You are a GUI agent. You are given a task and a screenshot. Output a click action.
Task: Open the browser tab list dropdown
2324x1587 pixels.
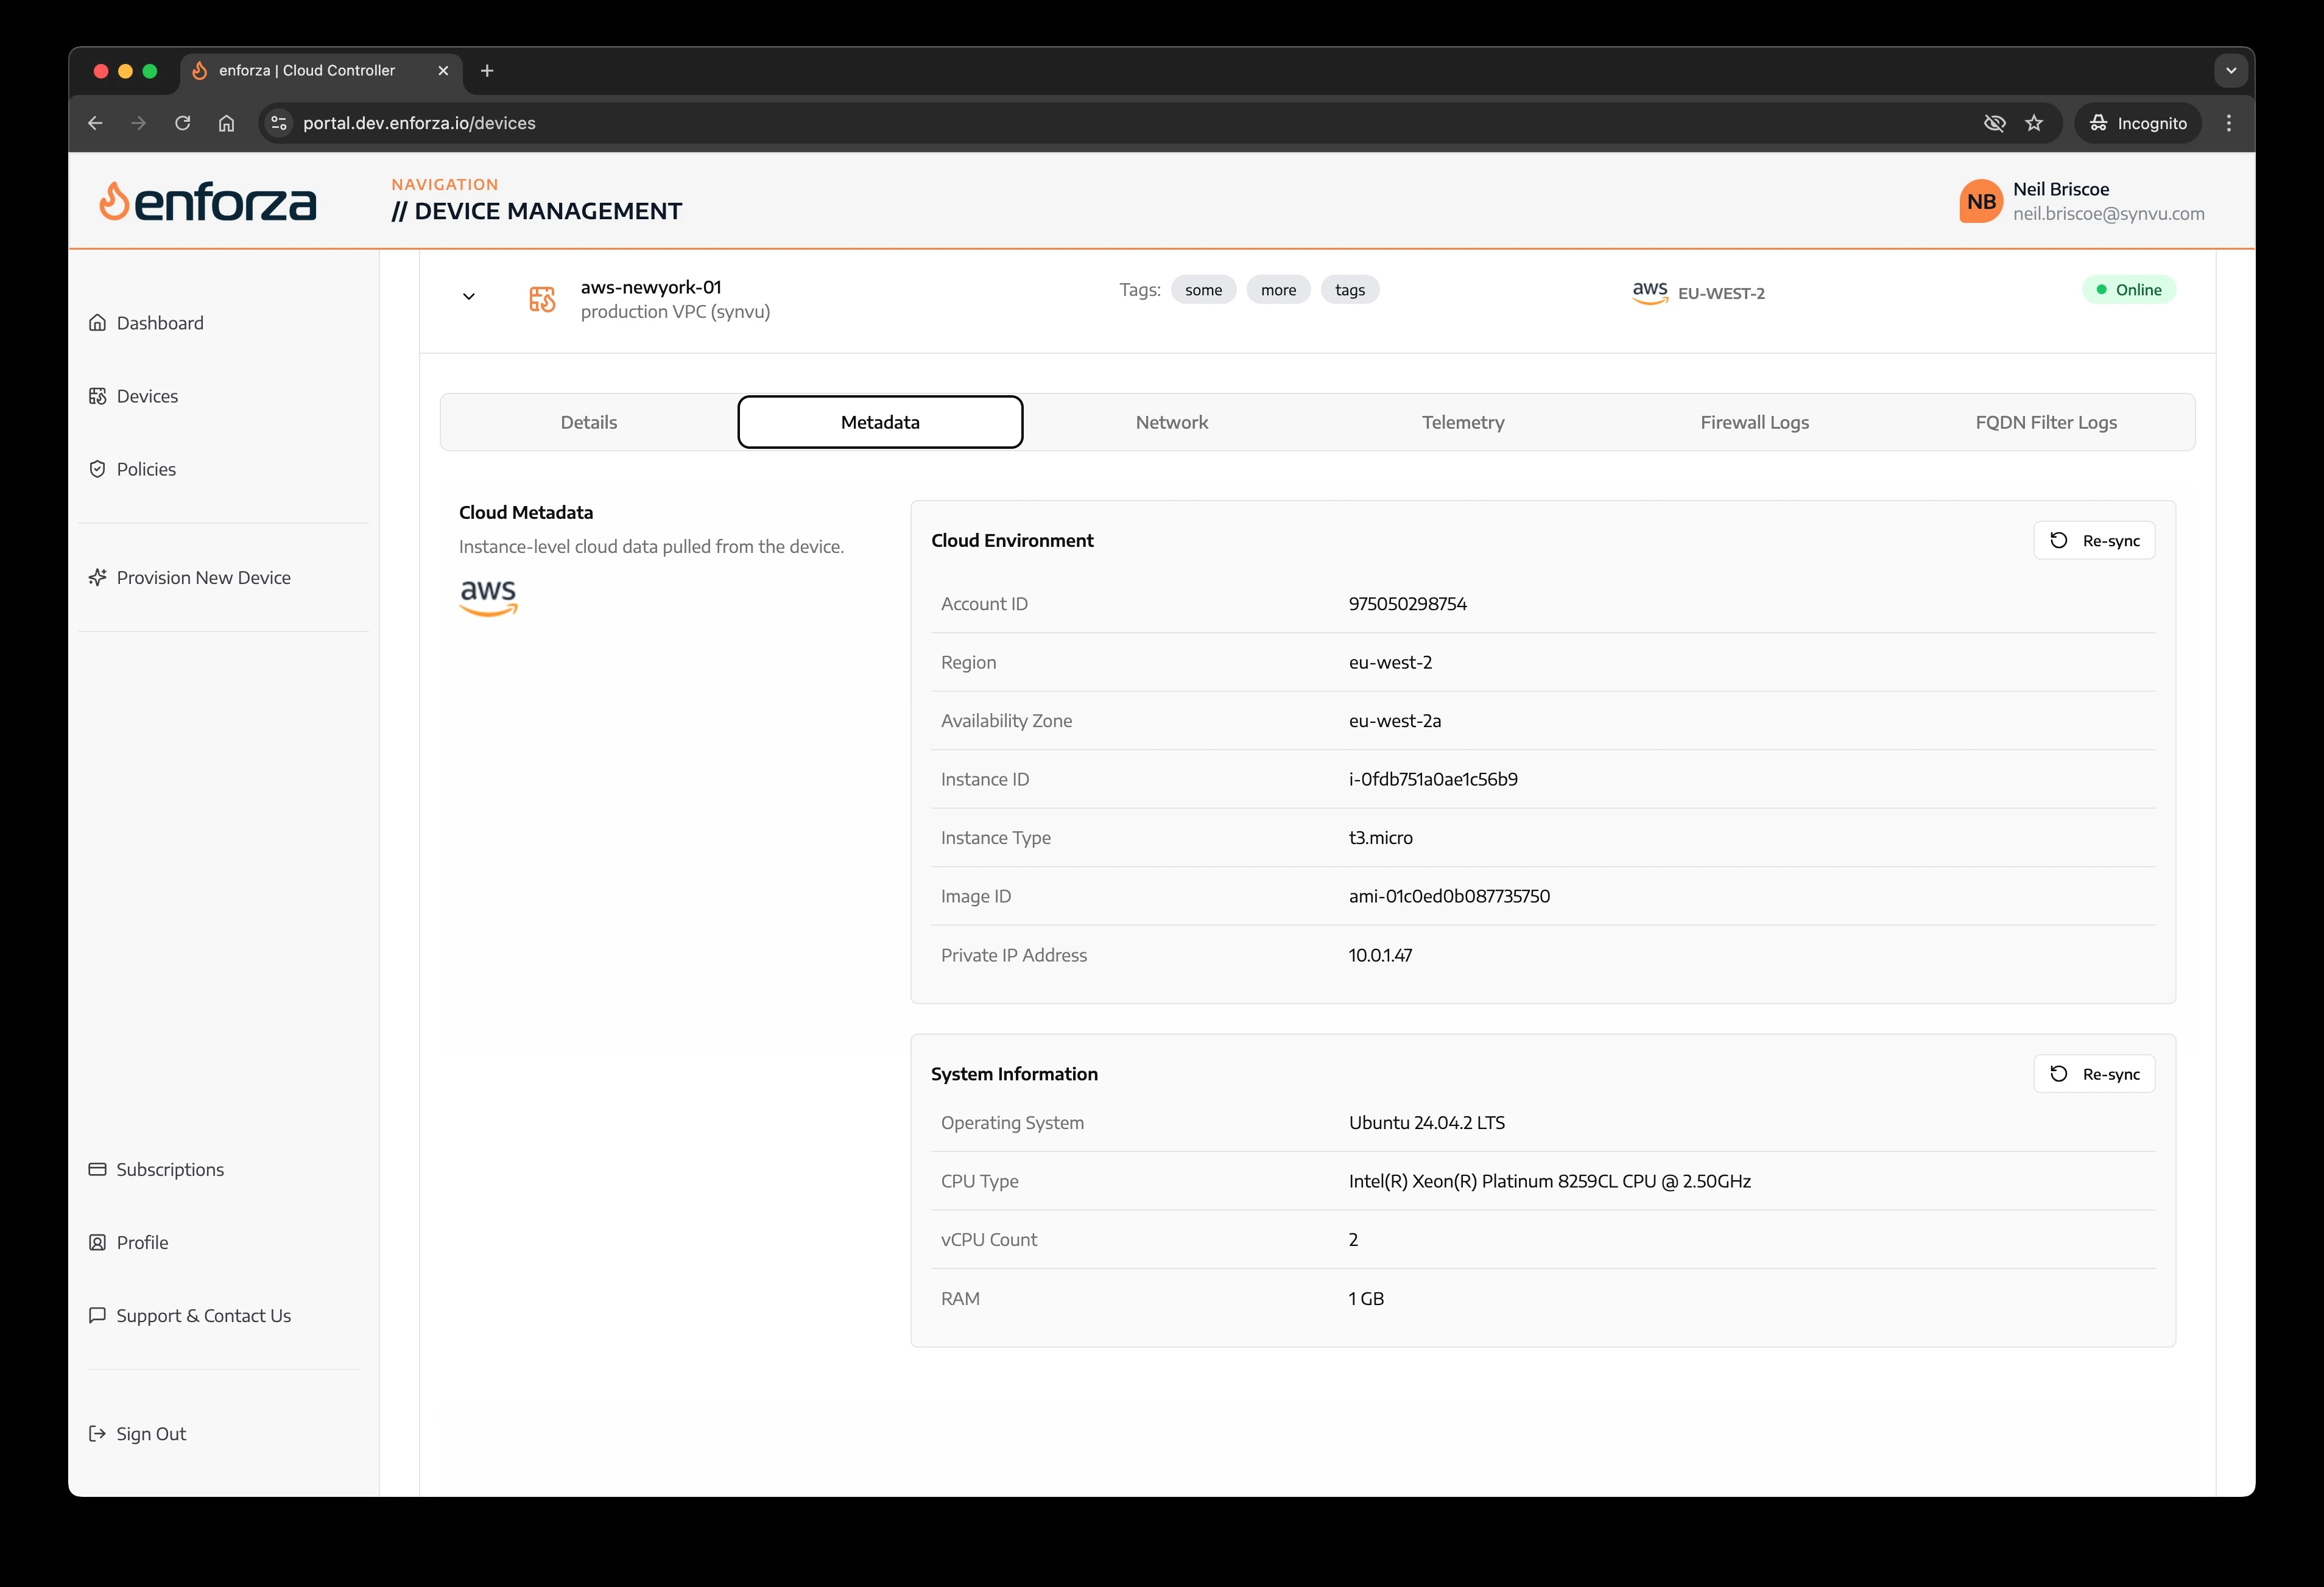coord(2230,70)
